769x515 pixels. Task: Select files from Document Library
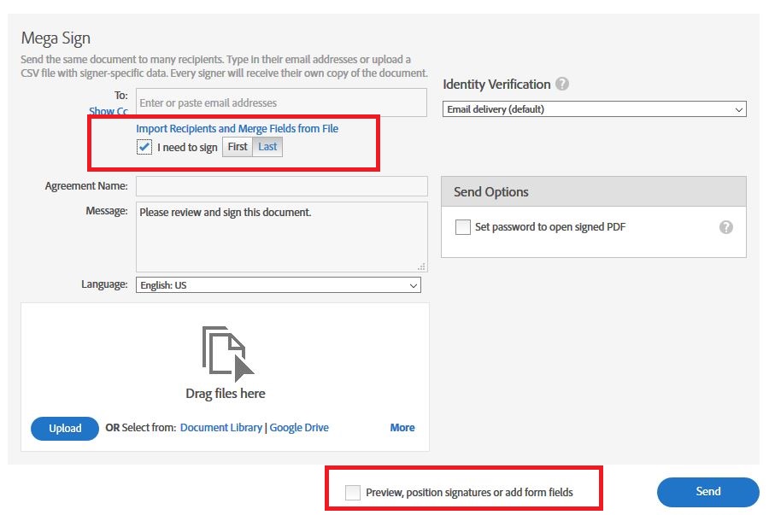(220, 427)
